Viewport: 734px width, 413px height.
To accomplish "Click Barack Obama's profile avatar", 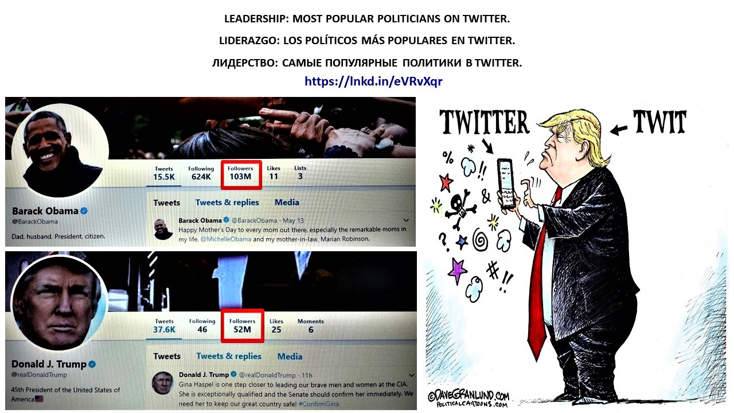I will point(60,150).
